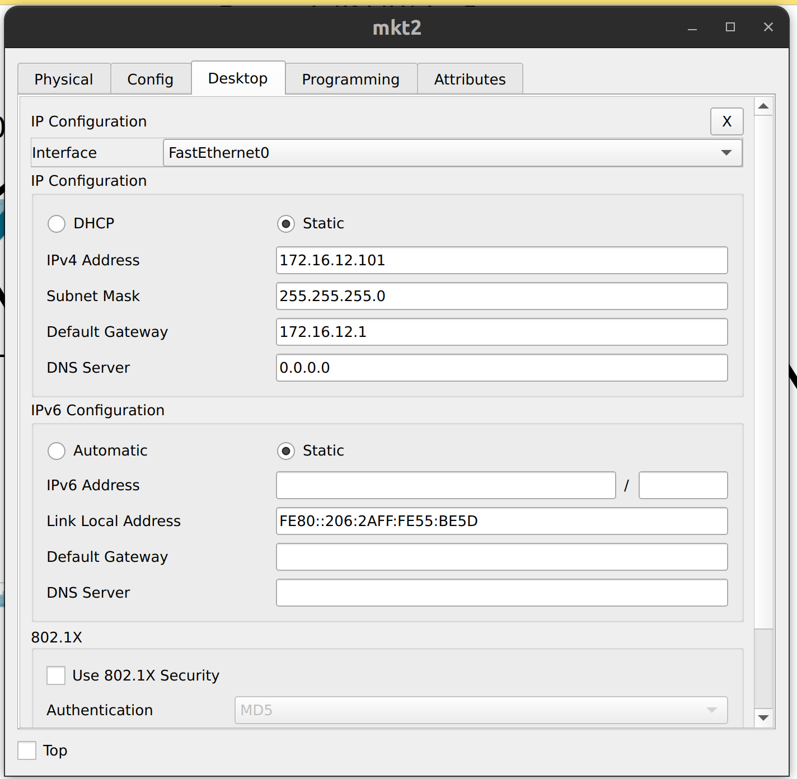This screenshot has height=779, width=797.
Task: Click the Subnet Mask field
Action: click(501, 296)
